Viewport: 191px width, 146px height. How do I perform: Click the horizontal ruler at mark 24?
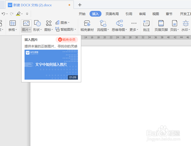[117, 37]
